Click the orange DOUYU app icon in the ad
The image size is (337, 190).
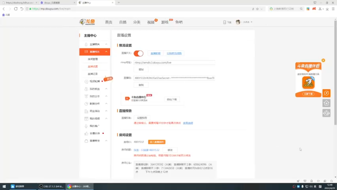[308, 83]
